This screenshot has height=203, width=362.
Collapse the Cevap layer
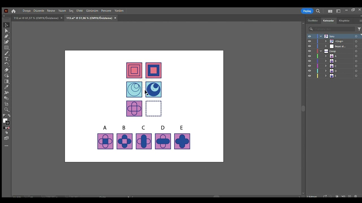(321, 51)
